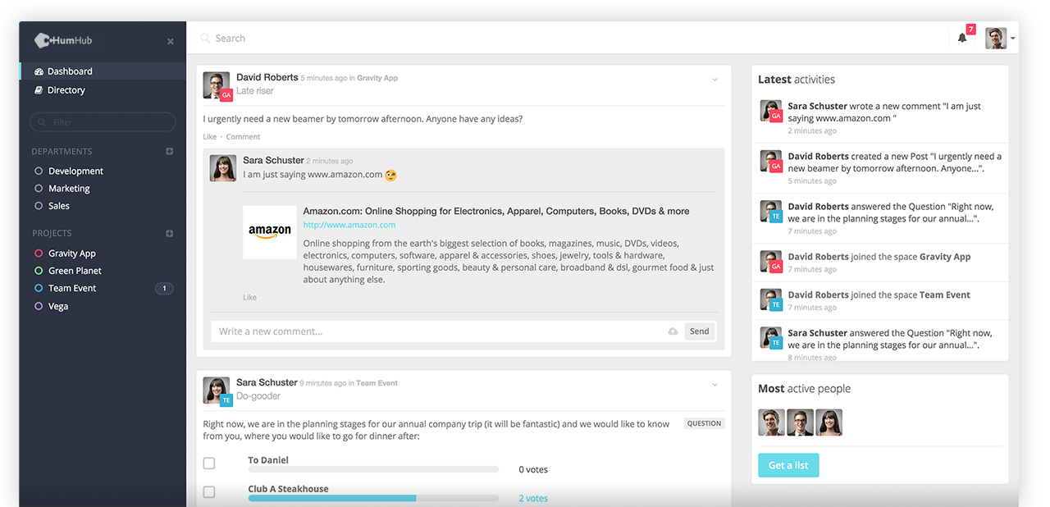
Task: Click the Development circle icon
Action: [x=39, y=171]
